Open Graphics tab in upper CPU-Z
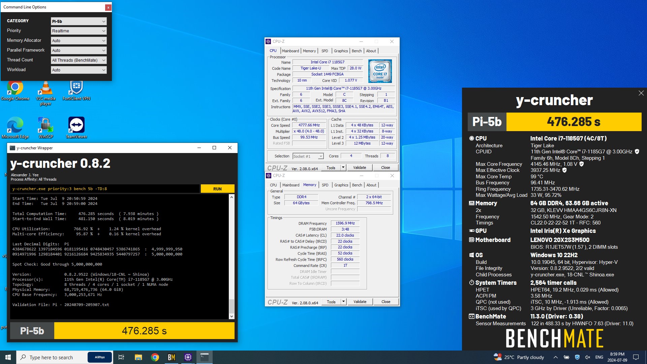647x364 pixels. [341, 51]
